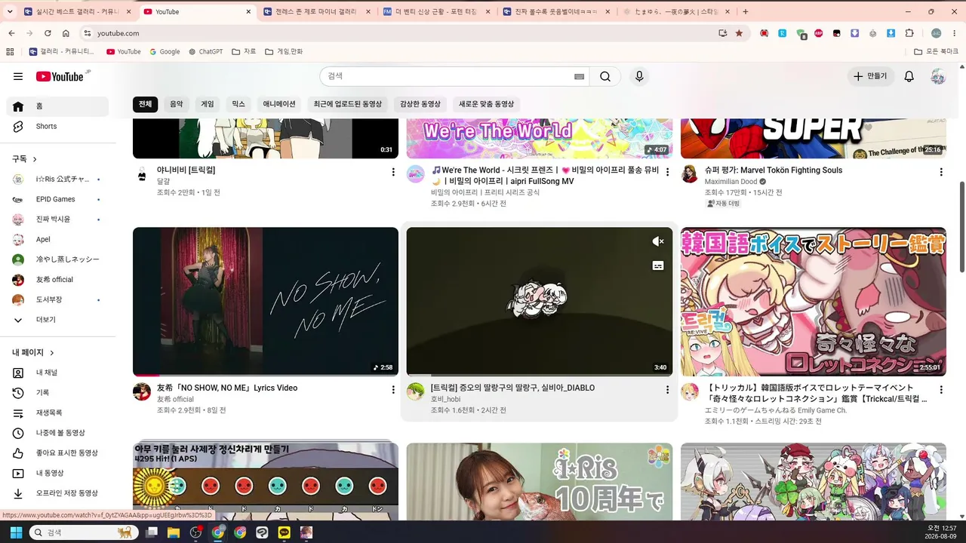Viewport: 966px width, 543px height.
Task: Open 기록 history in the sidebar
Action: tap(57, 393)
